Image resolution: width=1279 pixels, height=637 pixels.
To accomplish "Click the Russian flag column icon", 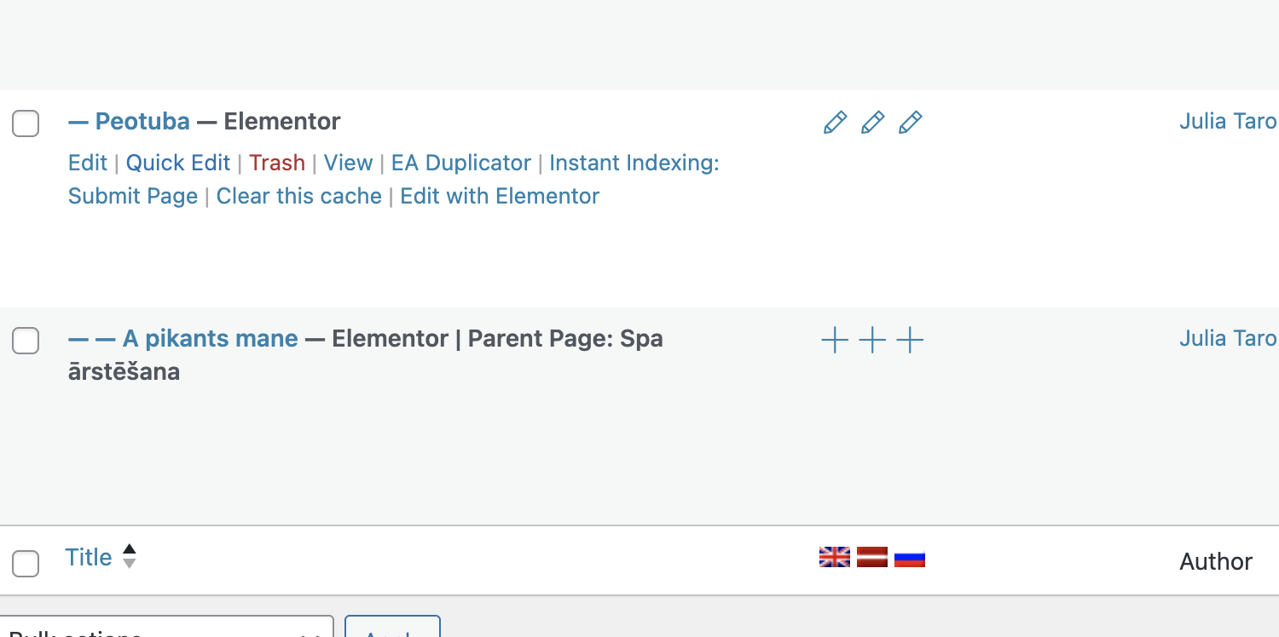I will 910,557.
